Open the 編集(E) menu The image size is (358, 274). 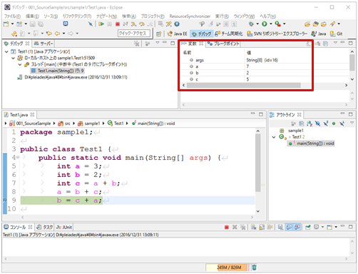coord(32,16)
